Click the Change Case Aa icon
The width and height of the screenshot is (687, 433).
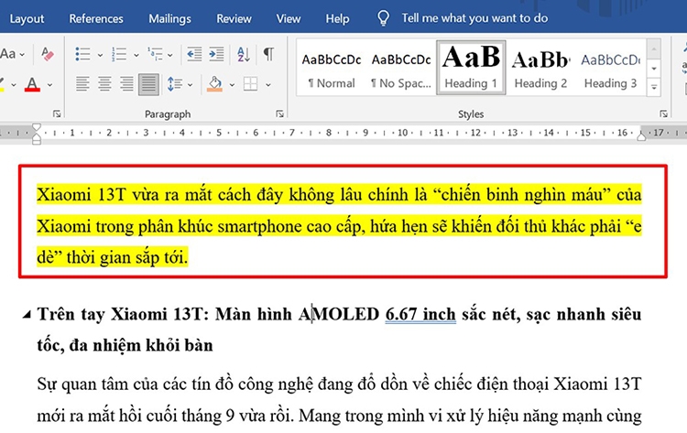(7, 54)
